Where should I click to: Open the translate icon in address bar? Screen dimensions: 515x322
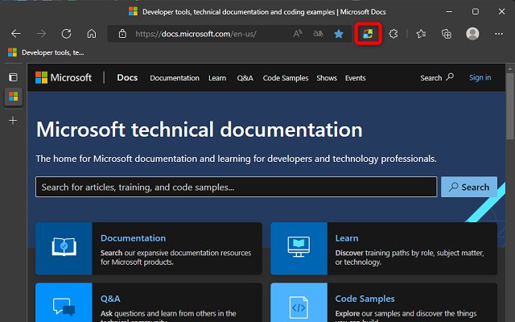pyautogui.click(x=318, y=34)
